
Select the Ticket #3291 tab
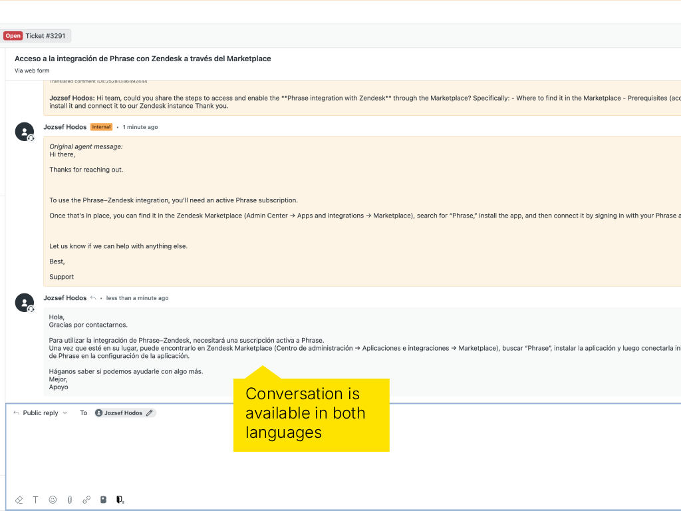click(x=45, y=36)
